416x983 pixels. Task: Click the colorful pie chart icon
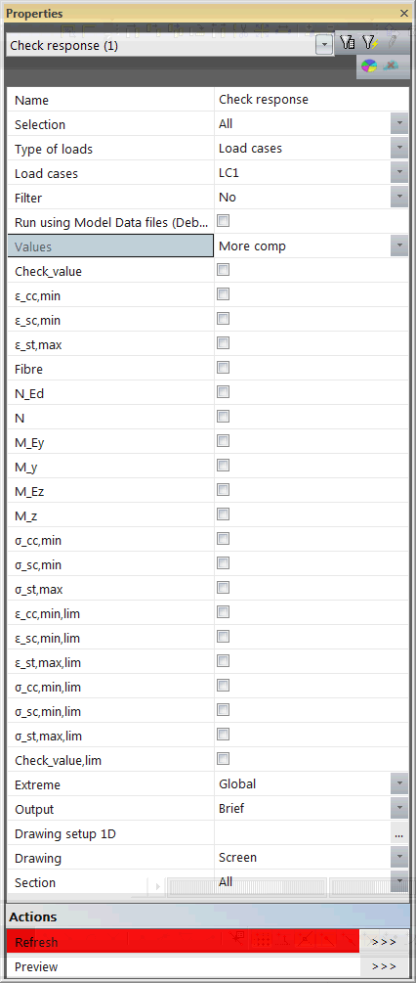tap(369, 66)
